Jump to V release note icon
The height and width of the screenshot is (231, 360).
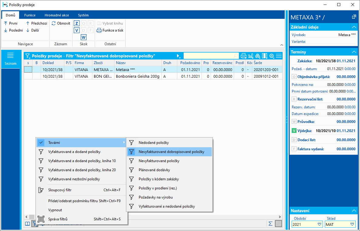(x=77, y=30)
